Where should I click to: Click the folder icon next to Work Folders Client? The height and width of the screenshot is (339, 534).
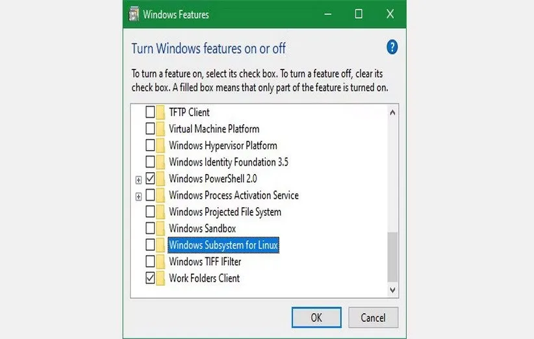[x=160, y=279]
